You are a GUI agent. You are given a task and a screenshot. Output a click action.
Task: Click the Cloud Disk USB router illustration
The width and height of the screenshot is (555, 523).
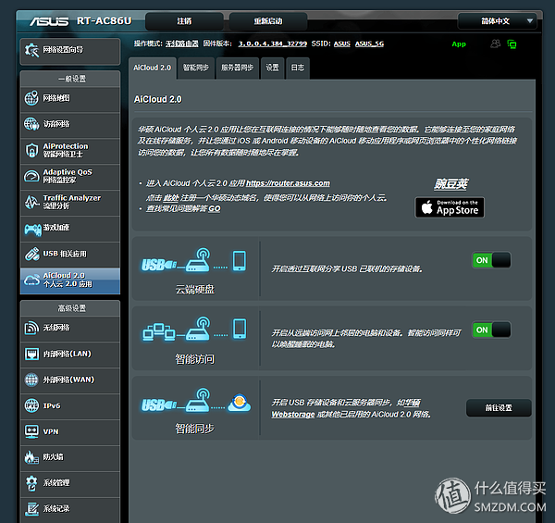tap(194, 261)
